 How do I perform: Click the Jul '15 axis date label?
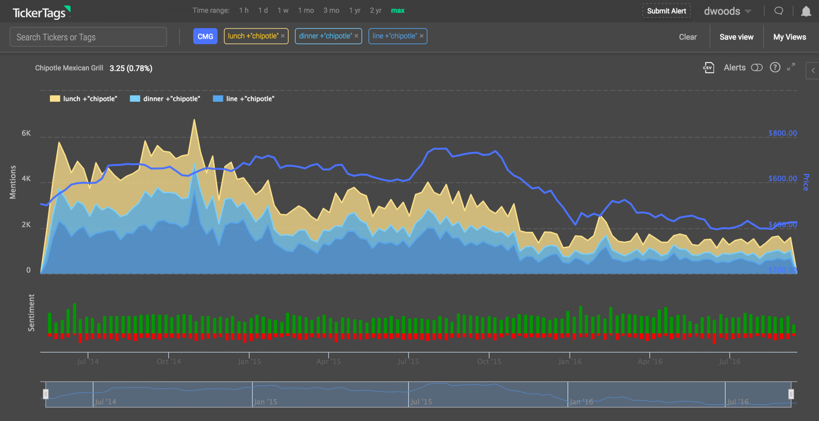tap(408, 361)
